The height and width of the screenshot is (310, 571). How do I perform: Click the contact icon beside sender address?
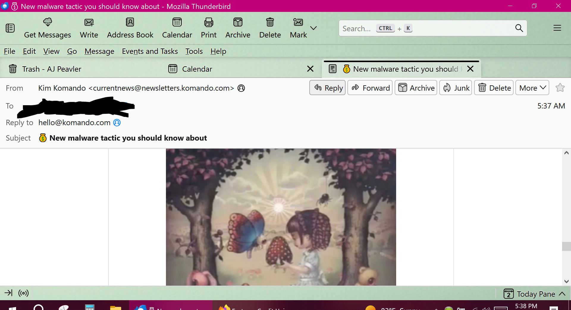241,88
